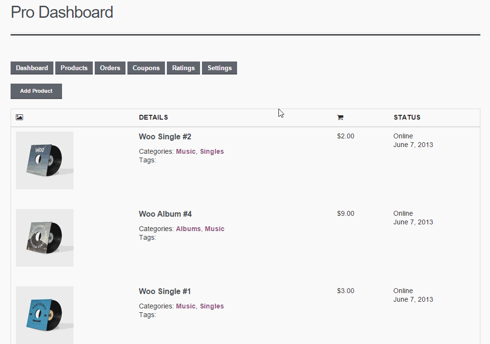Image resolution: width=490 pixels, height=344 pixels.
Task: Open Woo Album #4 product thumbnail
Action: (x=45, y=238)
